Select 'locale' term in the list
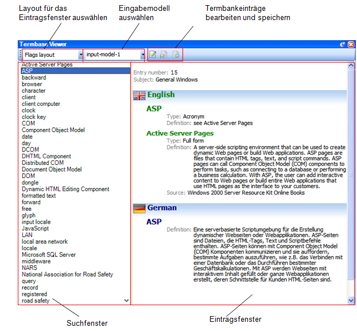 (29, 248)
